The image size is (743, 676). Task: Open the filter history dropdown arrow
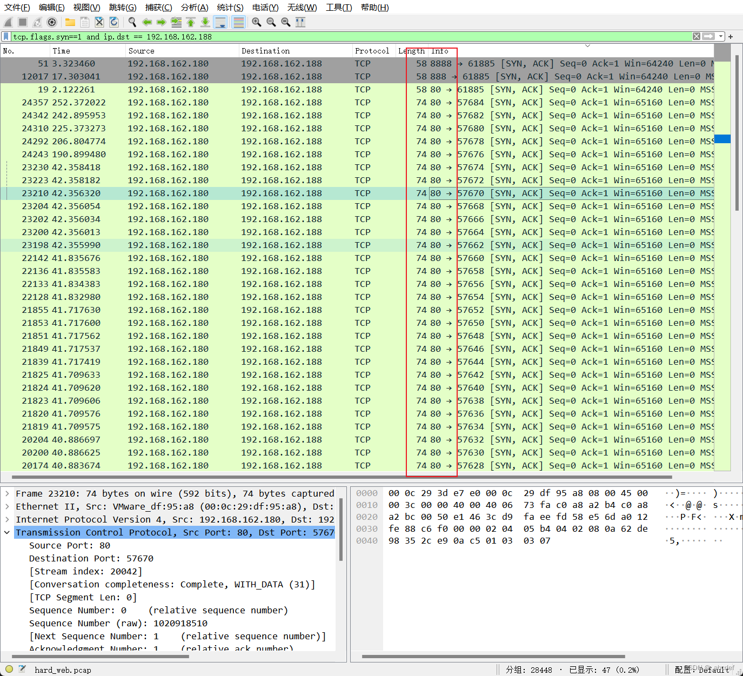pos(721,37)
